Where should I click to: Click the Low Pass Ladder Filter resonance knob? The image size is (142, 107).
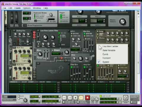(x=53, y=37)
